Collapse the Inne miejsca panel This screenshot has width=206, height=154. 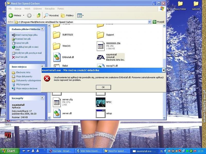[x=42, y=66]
